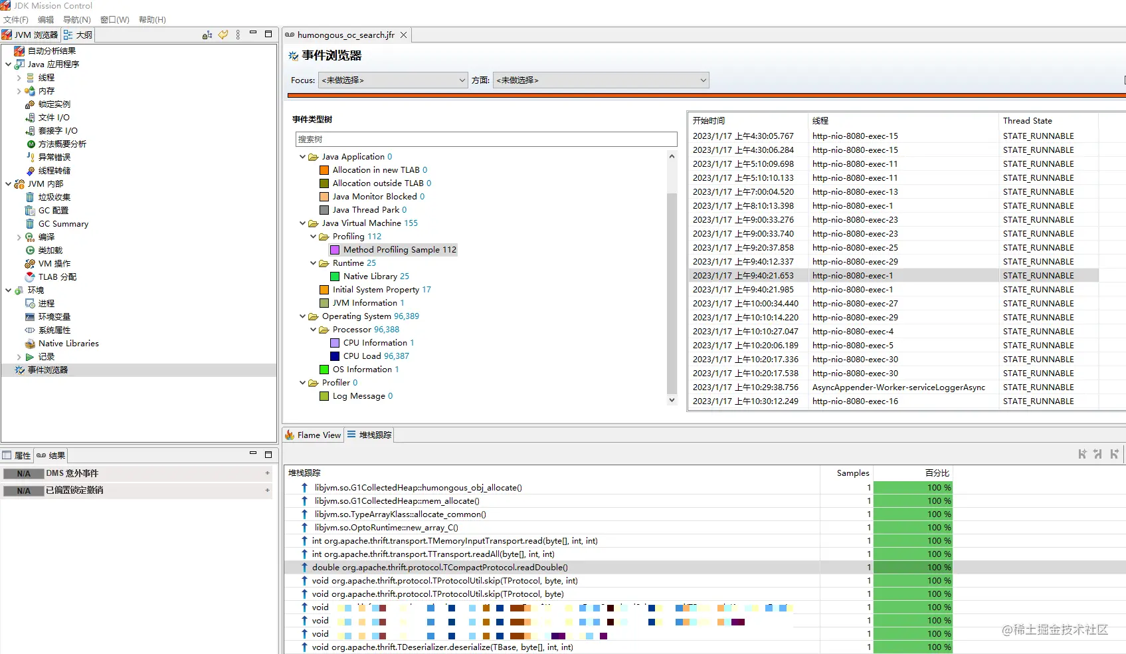Click the 搜索树 search field
Image resolution: width=1126 pixels, height=654 pixels.
point(486,140)
